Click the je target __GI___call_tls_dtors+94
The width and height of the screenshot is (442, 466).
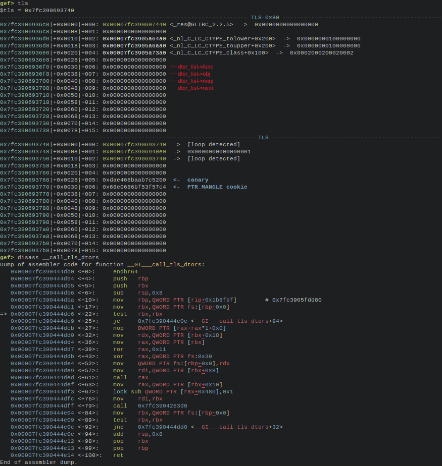pyautogui.click(x=210, y=321)
